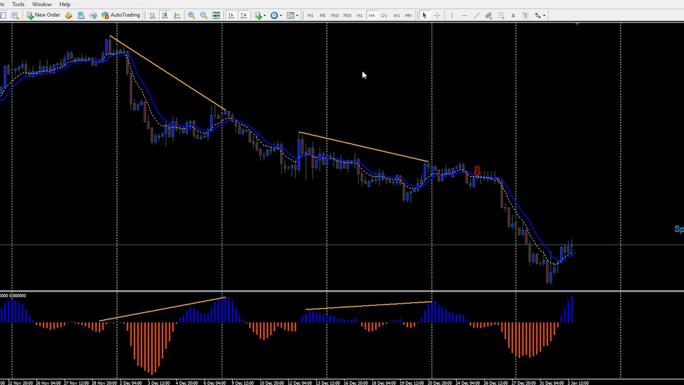The width and height of the screenshot is (684, 385).
Task: Select the M1 timeframe
Action: (x=310, y=15)
